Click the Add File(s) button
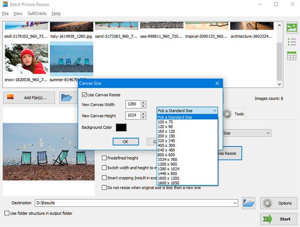This screenshot has width=300, height=227. pos(29,97)
